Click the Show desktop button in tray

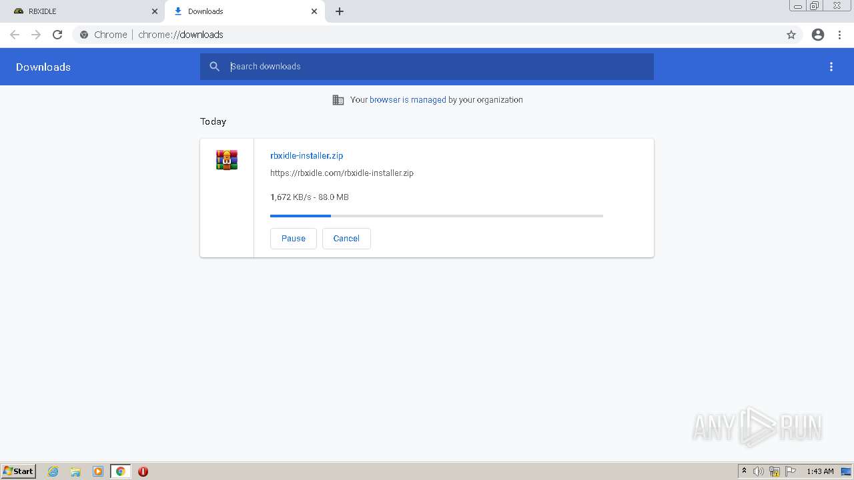[846, 471]
